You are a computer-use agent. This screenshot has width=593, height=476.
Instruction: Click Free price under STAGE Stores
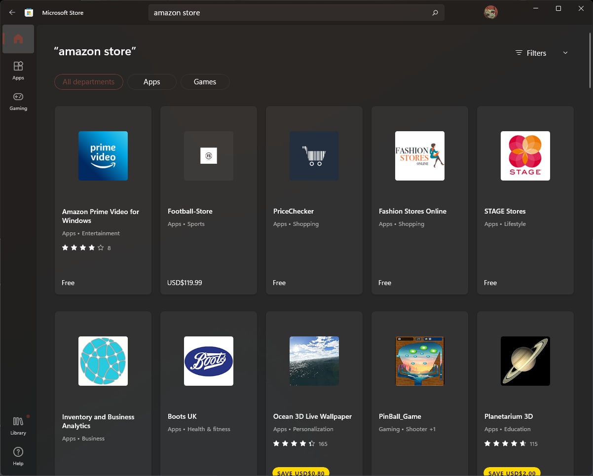[490, 283]
